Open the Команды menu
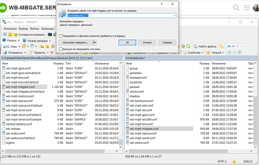 coord(48,29)
